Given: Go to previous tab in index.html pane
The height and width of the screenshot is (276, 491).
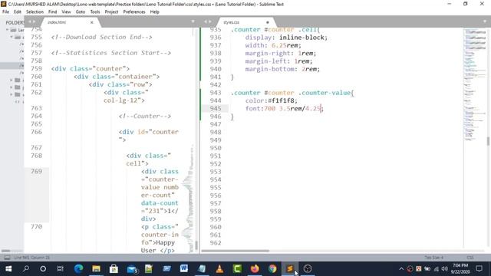Looking at the screenshot, I should (30, 21).
